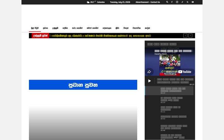The width and height of the screenshot is (224, 140).
Task: Select playlist video mentioning 2027
Action: [169, 137]
